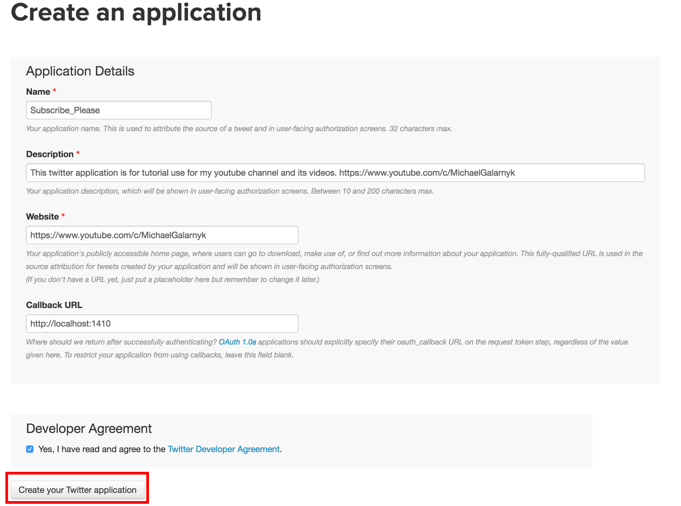681x506 pixels.
Task: Focus the Description text field
Action: point(335,173)
